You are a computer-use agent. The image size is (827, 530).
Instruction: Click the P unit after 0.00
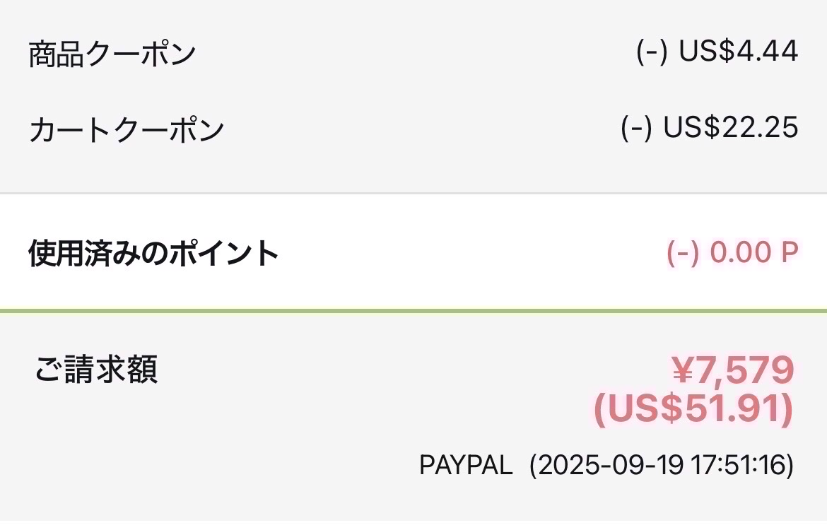coord(789,253)
